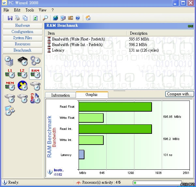Click the 596.2 MB/s list description value

[x=138, y=45]
